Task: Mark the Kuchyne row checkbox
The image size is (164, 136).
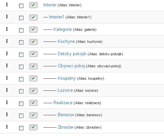Action: click(21, 43)
